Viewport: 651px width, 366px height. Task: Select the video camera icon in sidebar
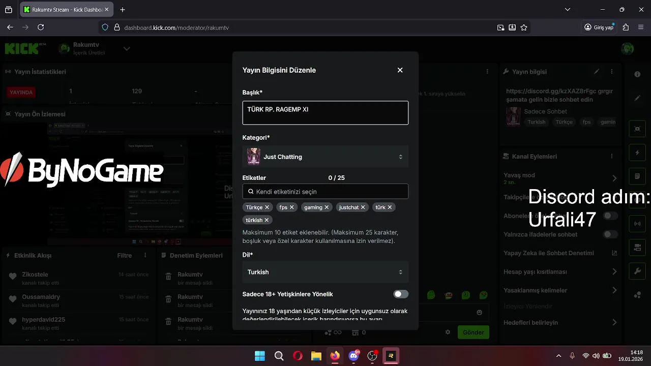coord(637,248)
